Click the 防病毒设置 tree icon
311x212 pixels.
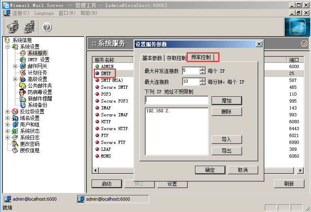[x=23, y=92]
